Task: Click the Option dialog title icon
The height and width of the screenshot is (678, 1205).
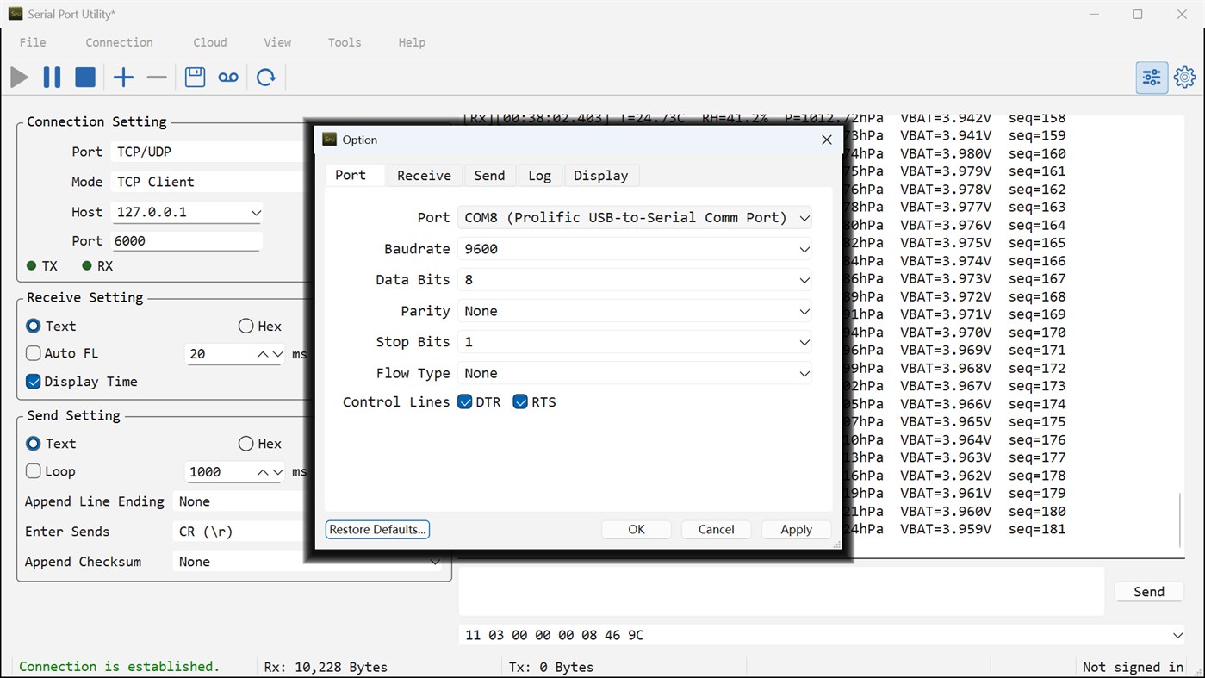Action: 330,140
